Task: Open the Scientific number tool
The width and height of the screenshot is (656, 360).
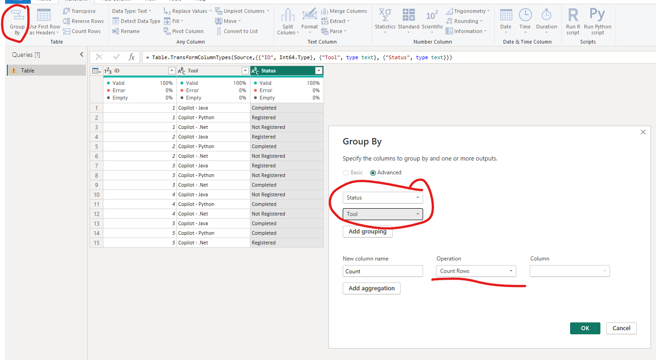Action: pos(432,22)
